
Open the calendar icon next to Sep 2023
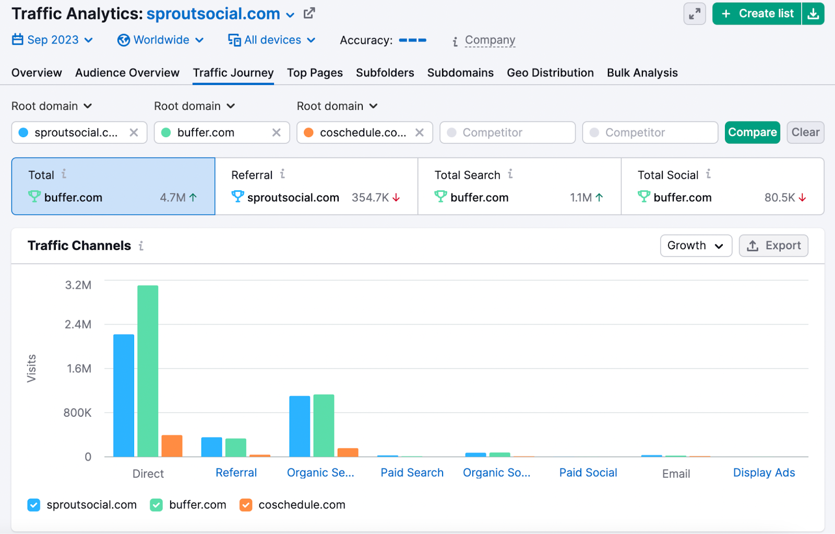click(17, 40)
